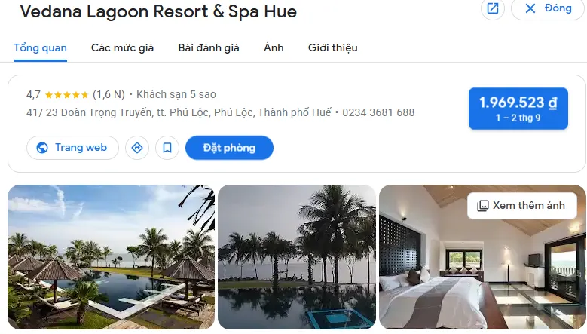This screenshot has height=334, width=587.
Task: Save hotel with bookmark icon
Action: [x=167, y=148]
